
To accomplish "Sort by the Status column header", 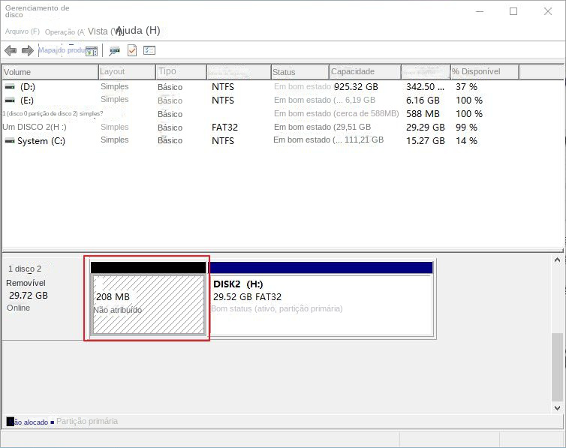I will [300, 72].
